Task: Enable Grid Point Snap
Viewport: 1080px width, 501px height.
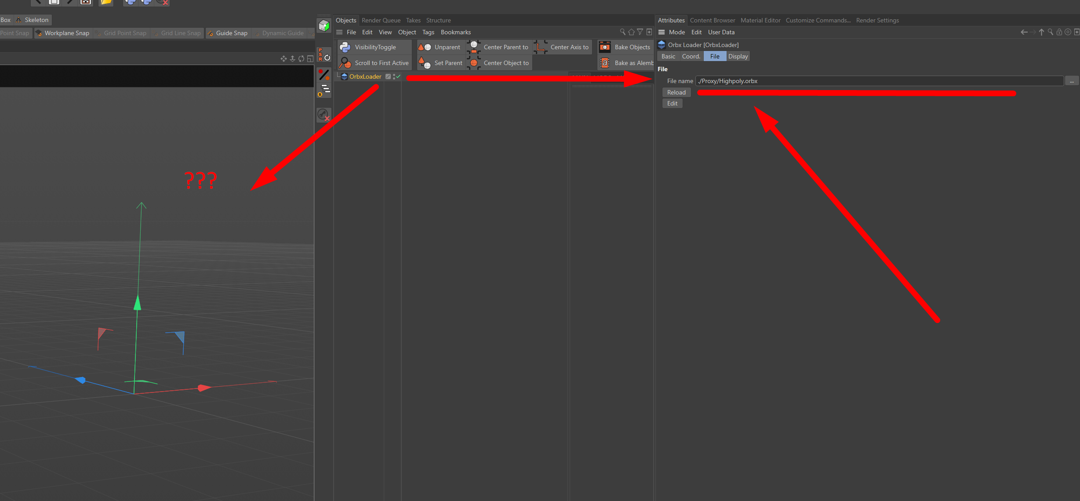Action: (x=121, y=33)
